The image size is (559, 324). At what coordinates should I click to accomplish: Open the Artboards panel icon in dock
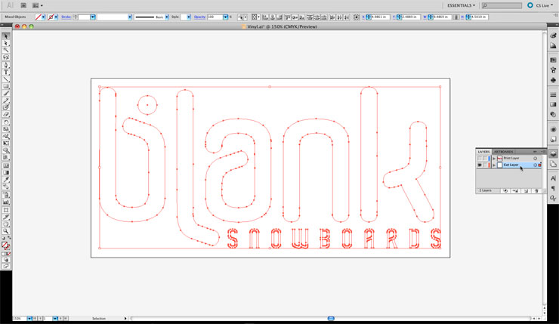click(553, 164)
